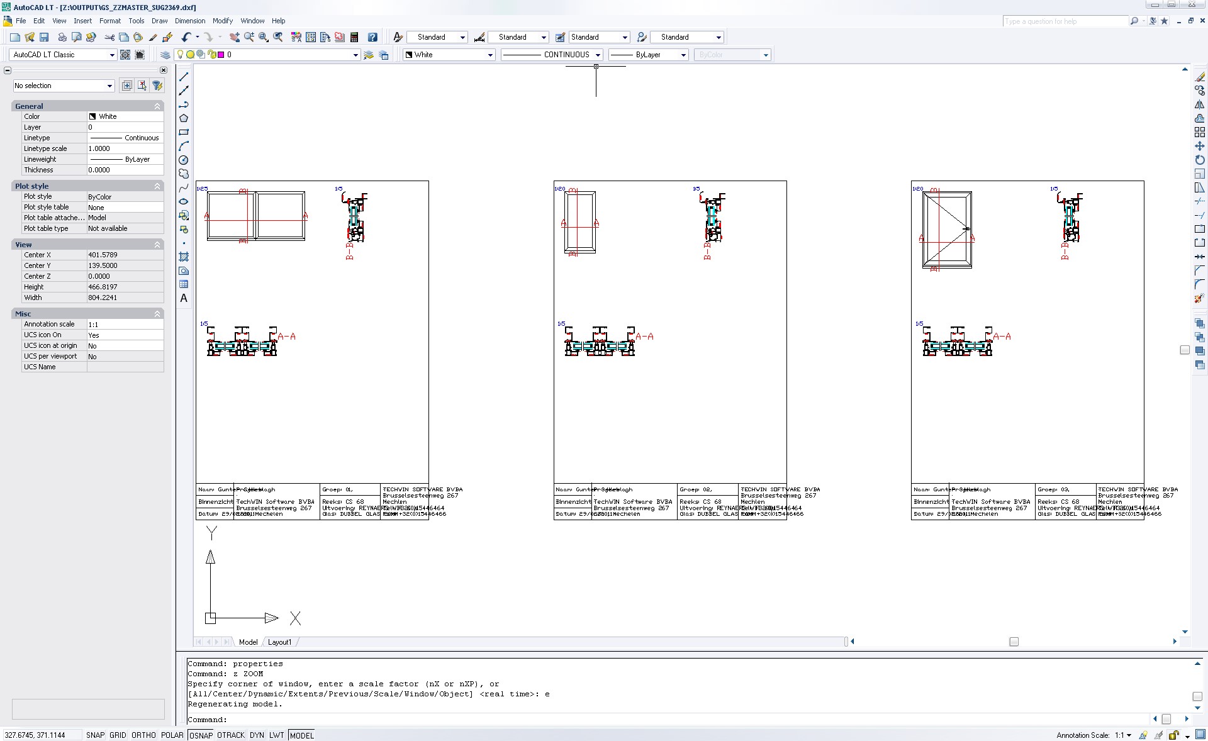Image resolution: width=1208 pixels, height=741 pixels.
Task: Click the Pan realtime hand icon
Action: [x=234, y=37]
